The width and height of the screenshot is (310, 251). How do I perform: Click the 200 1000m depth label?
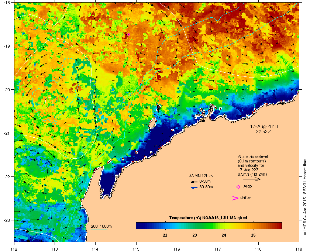point(101,226)
